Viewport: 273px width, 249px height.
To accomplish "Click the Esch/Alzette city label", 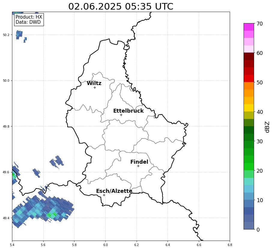I will click(x=114, y=191).
